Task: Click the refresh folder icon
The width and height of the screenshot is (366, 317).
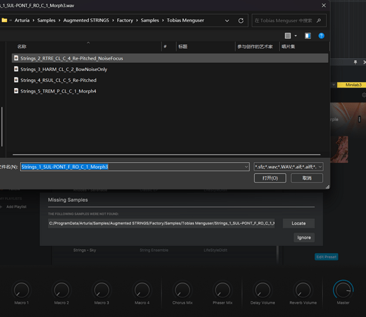Action: pyautogui.click(x=241, y=20)
